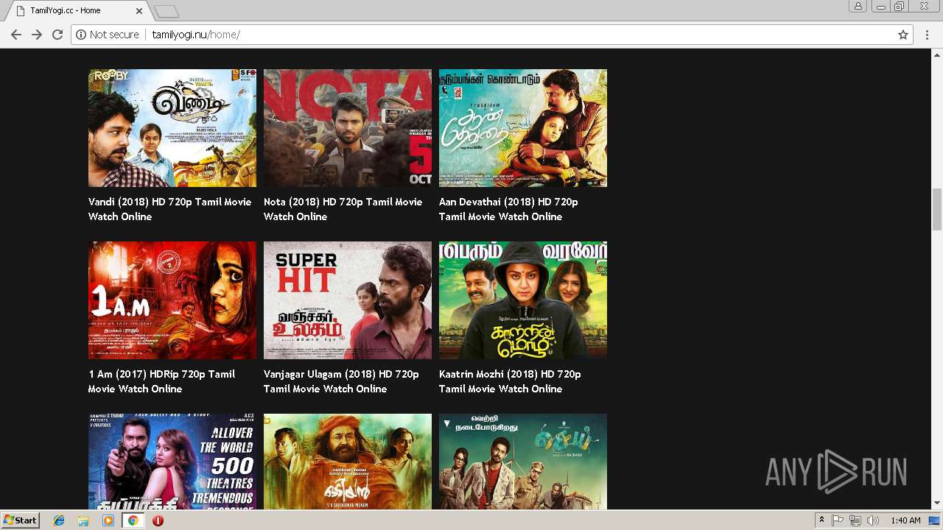Viewport: 943px width, 530px height.
Task: Click the page scroll up arrow
Action: tap(937, 54)
